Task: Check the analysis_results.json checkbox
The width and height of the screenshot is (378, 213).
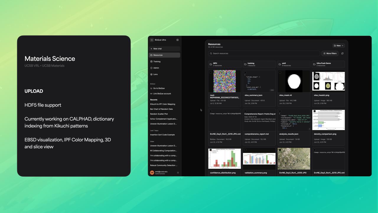Action: (280, 111)
